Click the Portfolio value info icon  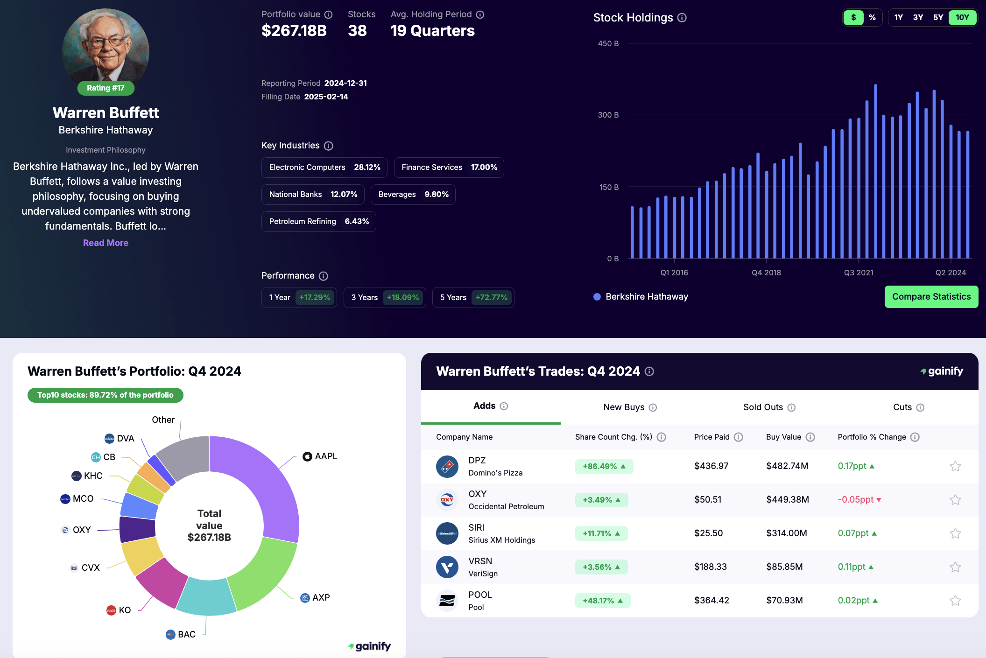pyautogui.click(x=328, y=14)
